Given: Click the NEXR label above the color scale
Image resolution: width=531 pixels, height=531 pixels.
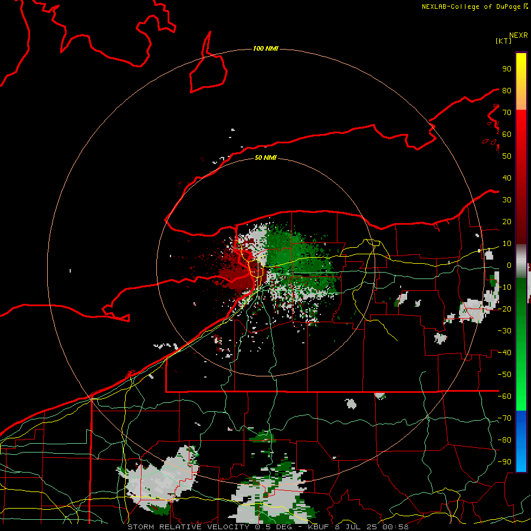Looking at the screenshot, I should click(x=519, y=35).
